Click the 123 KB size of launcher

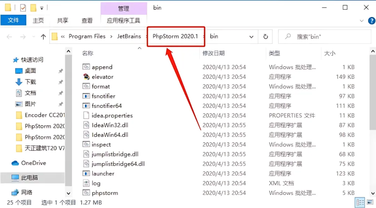pos(345,174)
